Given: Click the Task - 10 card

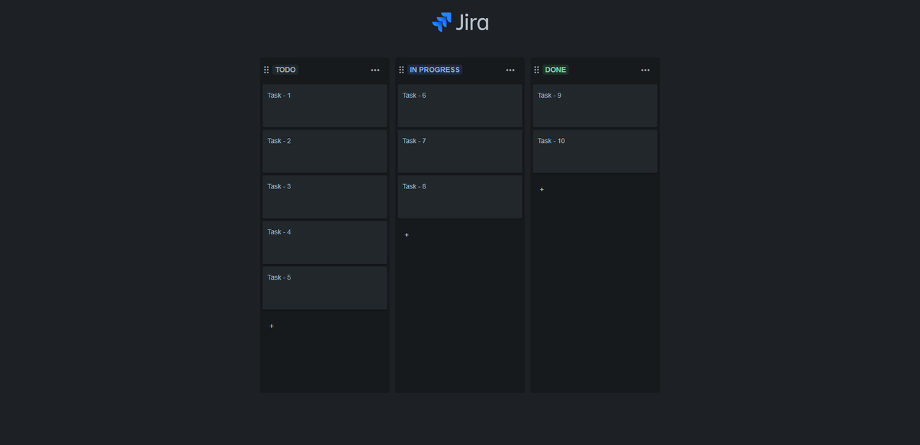Looking at the screenshot, I should tap(594, 151).
